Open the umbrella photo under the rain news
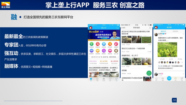Image resolution: width=186 pixels, height=105 pixels. pos(94,74)
